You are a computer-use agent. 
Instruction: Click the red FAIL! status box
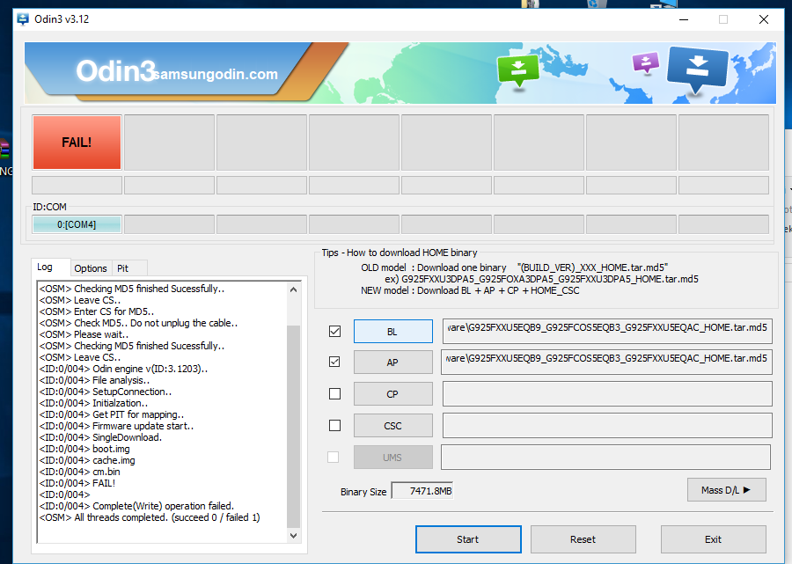77,143
